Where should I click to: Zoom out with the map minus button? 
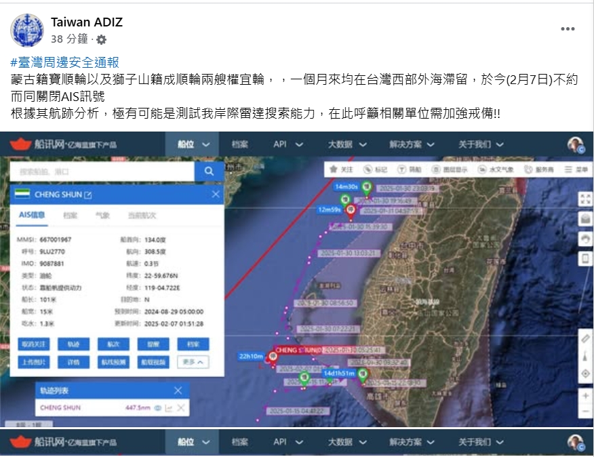click(x=585, y=411)
